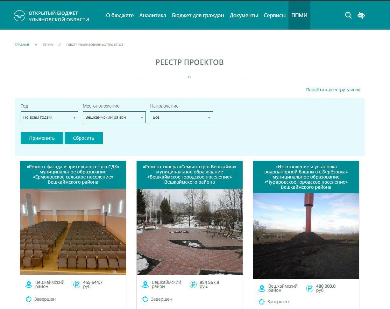Open the Бюджет для граждан menu

point(198,15)
